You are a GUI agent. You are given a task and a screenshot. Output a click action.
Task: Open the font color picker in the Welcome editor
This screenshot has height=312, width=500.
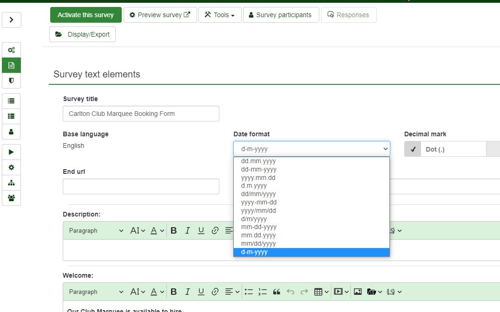tap(158, 292)
